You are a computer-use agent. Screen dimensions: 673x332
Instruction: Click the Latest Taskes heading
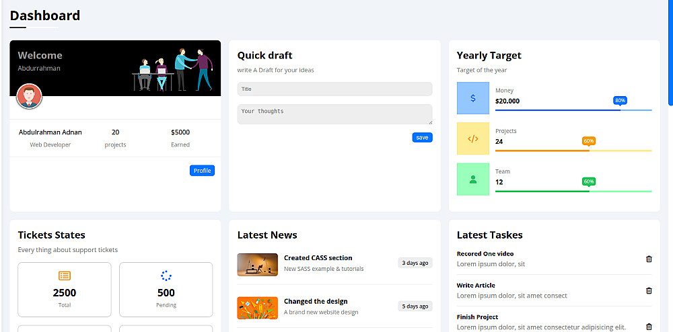[x=490, y=235]
